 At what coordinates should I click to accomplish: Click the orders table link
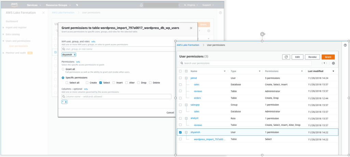(x=197, y=98)
